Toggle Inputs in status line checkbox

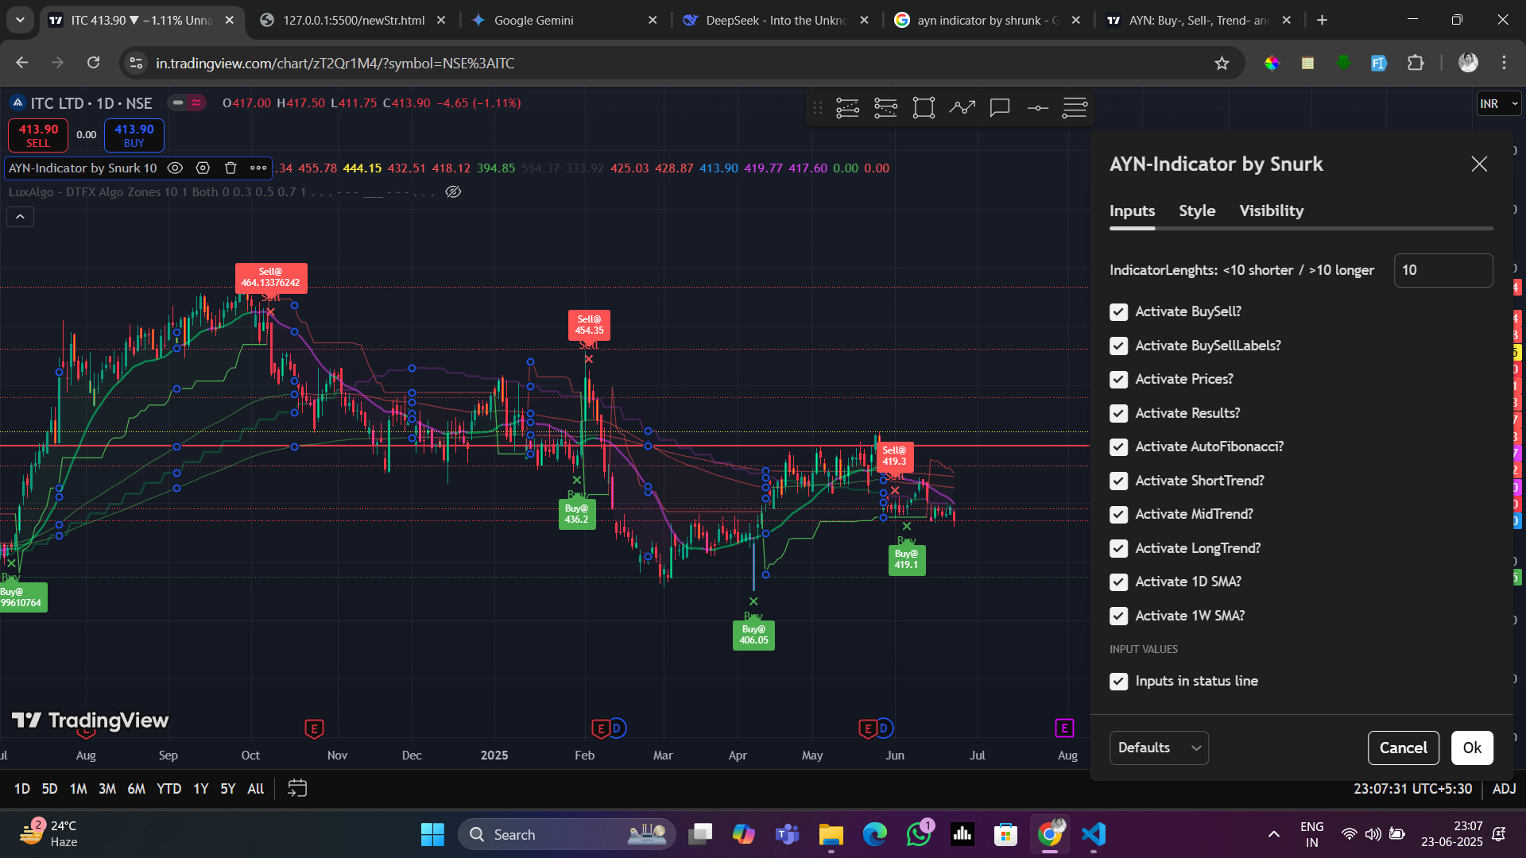(x=1118, y=681)
